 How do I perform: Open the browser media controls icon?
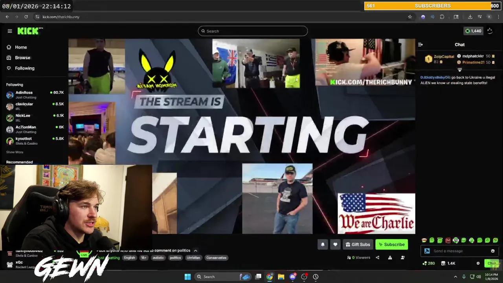[480, 17]
